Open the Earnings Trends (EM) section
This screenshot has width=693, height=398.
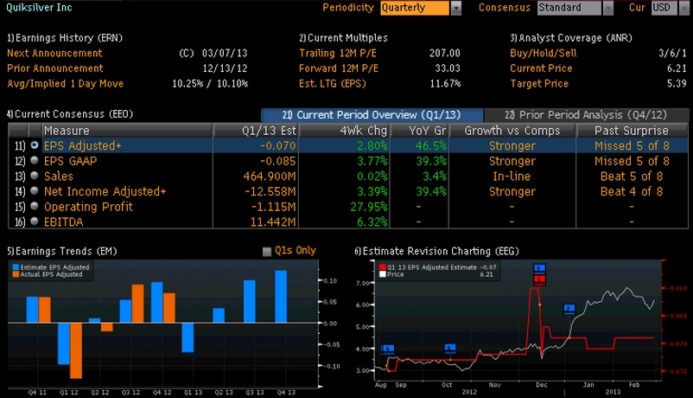tap(62, 252)
